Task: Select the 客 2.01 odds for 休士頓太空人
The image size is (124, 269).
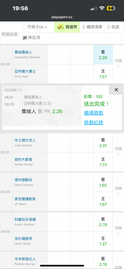Action: [x=103, y=143]
